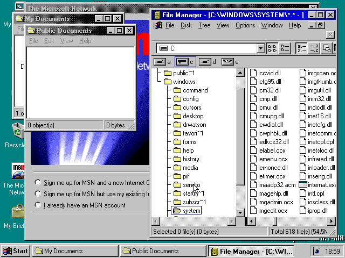
Task: Click the Public Documents title bar folder icon
Action: tap(31, 30)
